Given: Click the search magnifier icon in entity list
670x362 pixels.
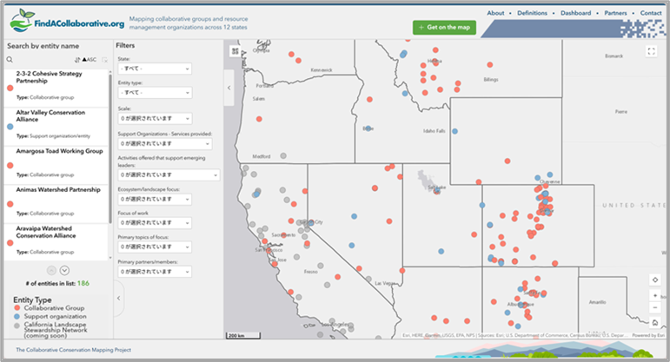Looking at the screenshot, I should (x=10, y=60).
